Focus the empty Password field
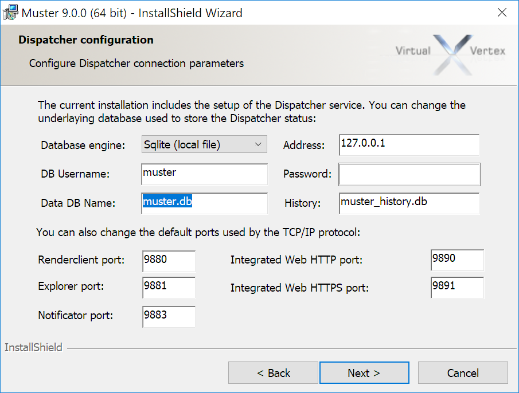The image size is (519, 393). (x=409, y=174)
